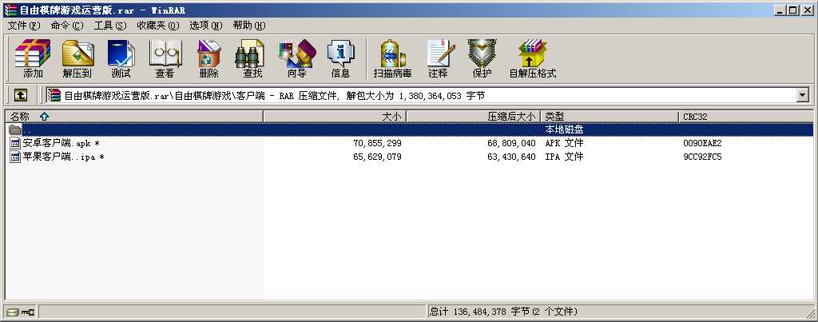Open the 工具(S) menu

(110, 26)
